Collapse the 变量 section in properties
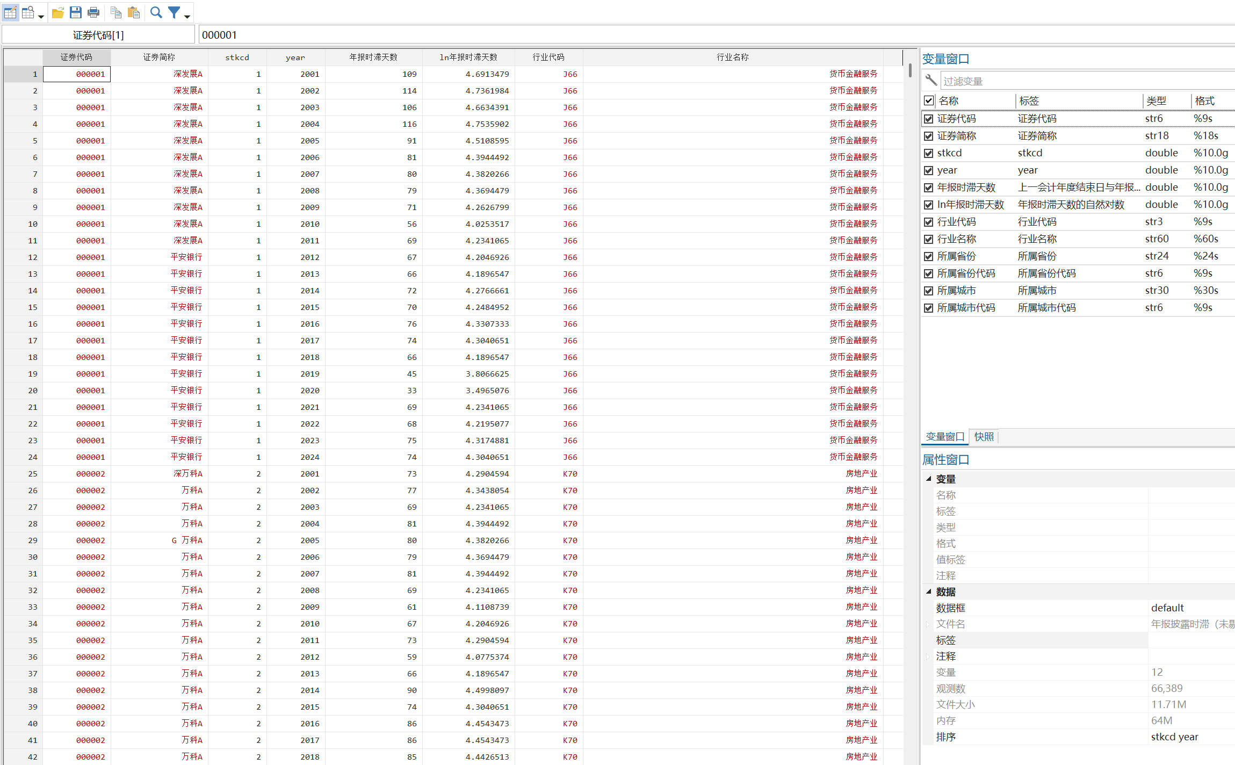Viewport: 1235px width, 765px height. [x=928, y=479]
